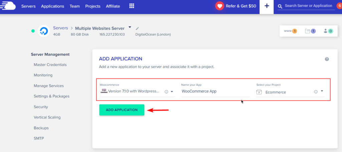Click the Name your App input field
Screen dimensions: 342x152
(215, 91)
